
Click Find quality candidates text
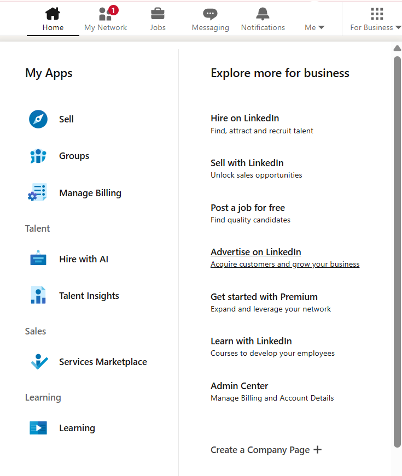click(x=250, y=220)
